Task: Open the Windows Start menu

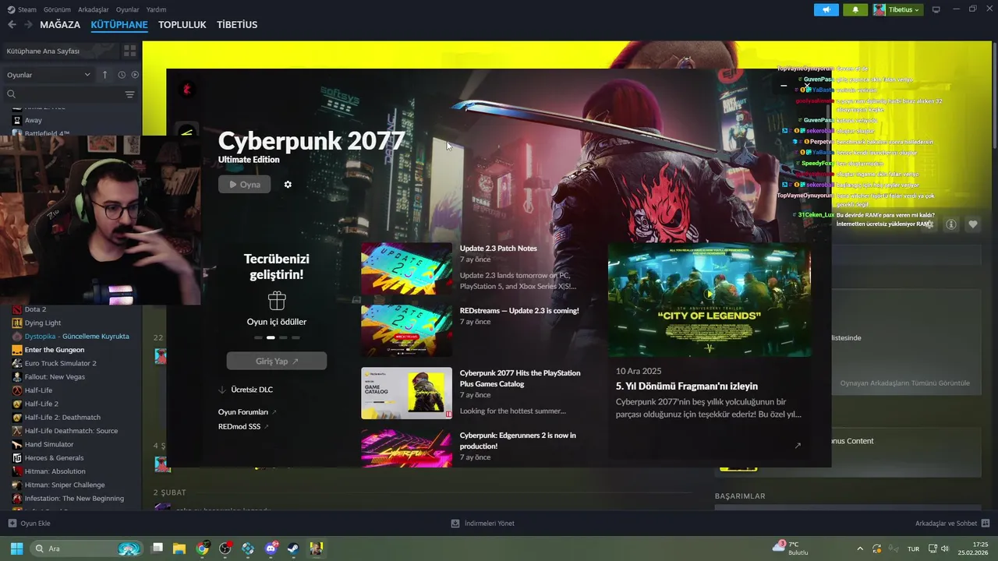Action: (x=16, y=549)
